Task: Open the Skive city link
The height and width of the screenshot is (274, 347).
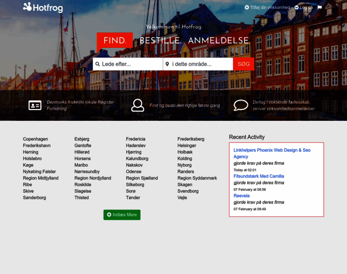Action: click(x=28, y=191)
